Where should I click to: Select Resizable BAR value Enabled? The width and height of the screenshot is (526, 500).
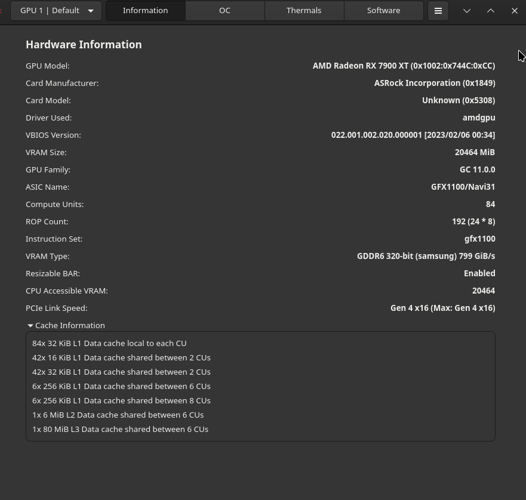click(x=479, y=273)
